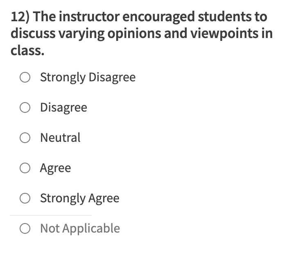Click the 'Agree' option label text

pyautogui.click(x=55, y=168)
